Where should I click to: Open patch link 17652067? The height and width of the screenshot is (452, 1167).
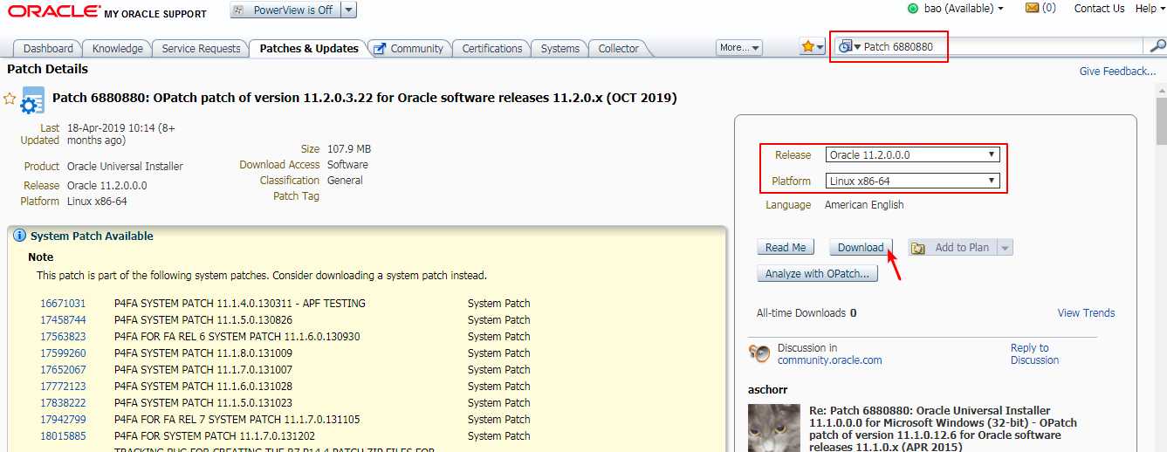coord(63,370)
